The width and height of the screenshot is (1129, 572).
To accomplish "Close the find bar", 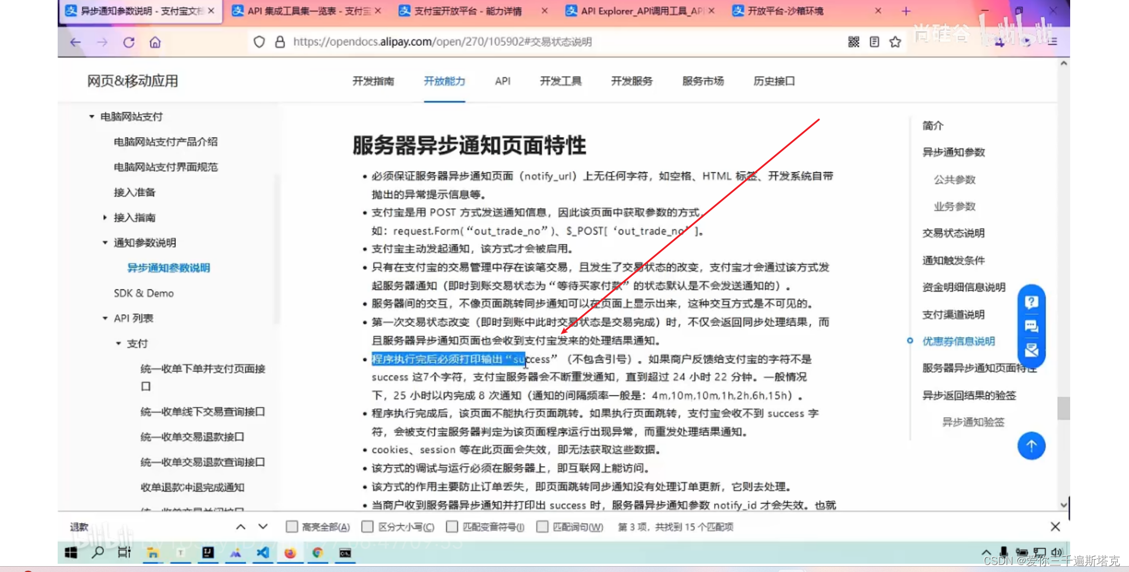I will pyautogui.click(x=1055, y=527).
